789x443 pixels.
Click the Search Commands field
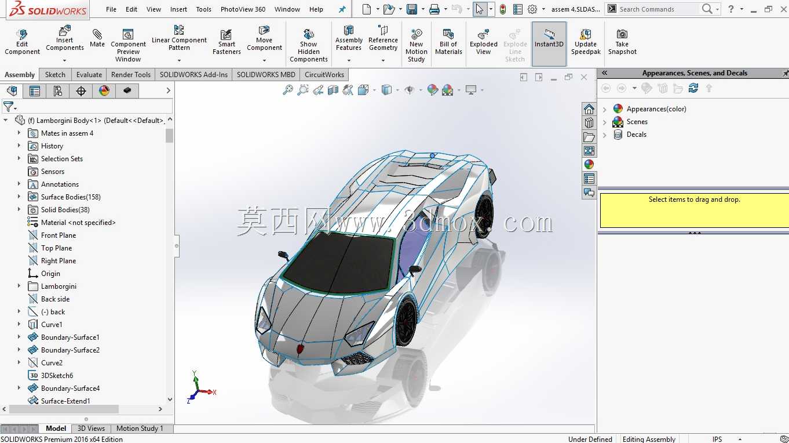point(658,9)
